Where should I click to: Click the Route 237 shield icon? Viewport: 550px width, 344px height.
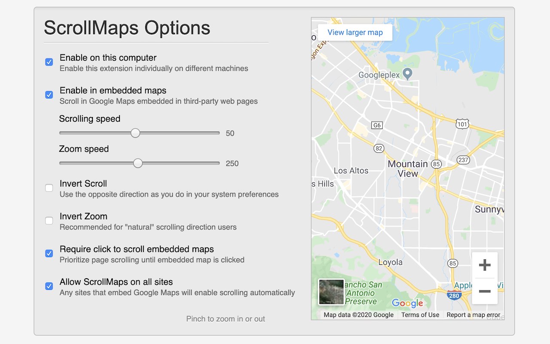coord(463,160)
